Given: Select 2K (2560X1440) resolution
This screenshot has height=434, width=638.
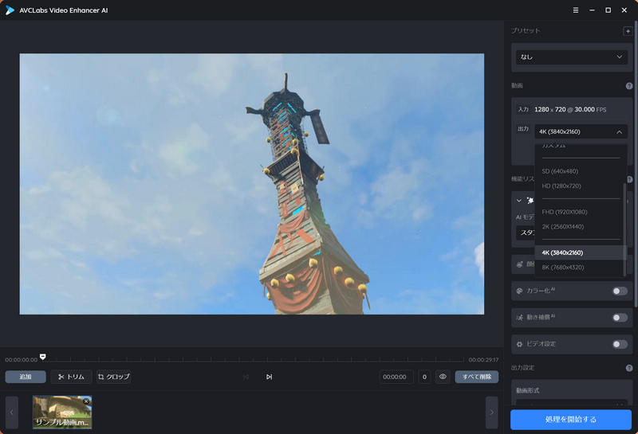Looking at the screenshot, I should tap(581, 226).
